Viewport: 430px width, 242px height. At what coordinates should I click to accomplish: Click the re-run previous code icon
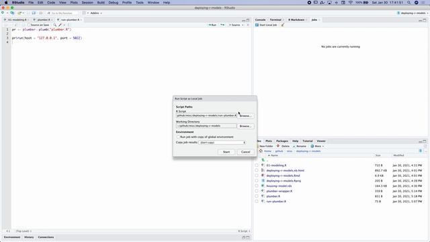click(222, 25)
